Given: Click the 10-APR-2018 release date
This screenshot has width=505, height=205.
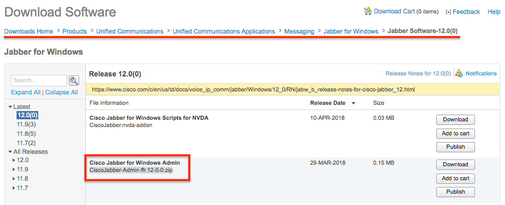Looking at the screenshot, I should [x=327, y=118].
